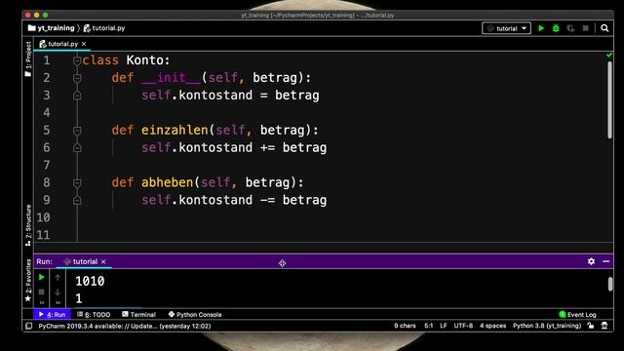This screenshot has width=624, height=351.
Task: Click the up arrow in the Run panel
Action: (58, 277)
